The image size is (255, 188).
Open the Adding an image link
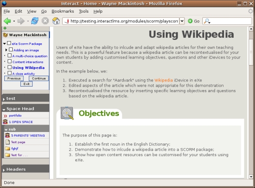click(x=26, y=50)
